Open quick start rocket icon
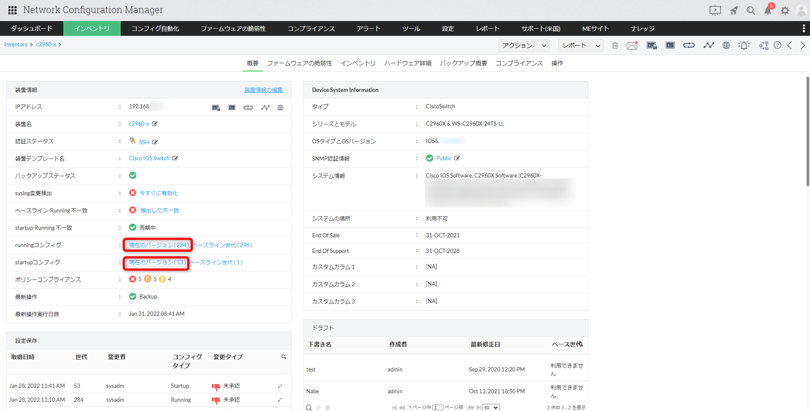The width and height of the screenshot is (810, 411). click(x=734, y=11)
